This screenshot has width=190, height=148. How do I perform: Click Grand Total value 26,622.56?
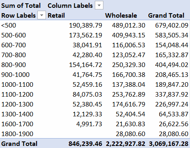pyautogui.click(x=174, y=124)
